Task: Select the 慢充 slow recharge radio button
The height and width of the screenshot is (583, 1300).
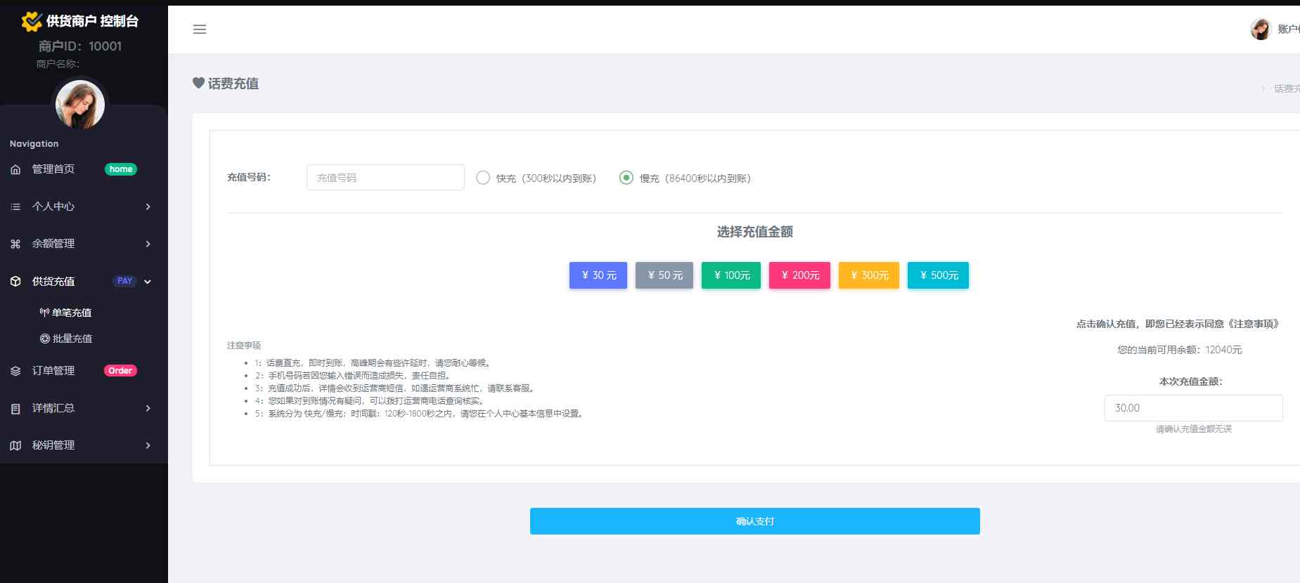Action: pos(626,178)
